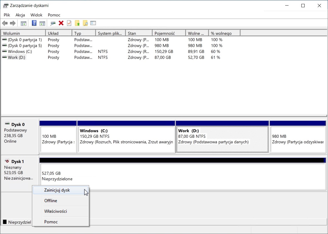Click the blue Help question mark icon
The width and height of the screenshot is (328, 234).
(x=34, y=23)
